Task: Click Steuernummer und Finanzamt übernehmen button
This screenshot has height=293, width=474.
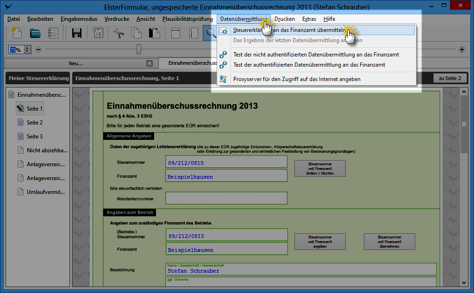Action: [389, 242]
